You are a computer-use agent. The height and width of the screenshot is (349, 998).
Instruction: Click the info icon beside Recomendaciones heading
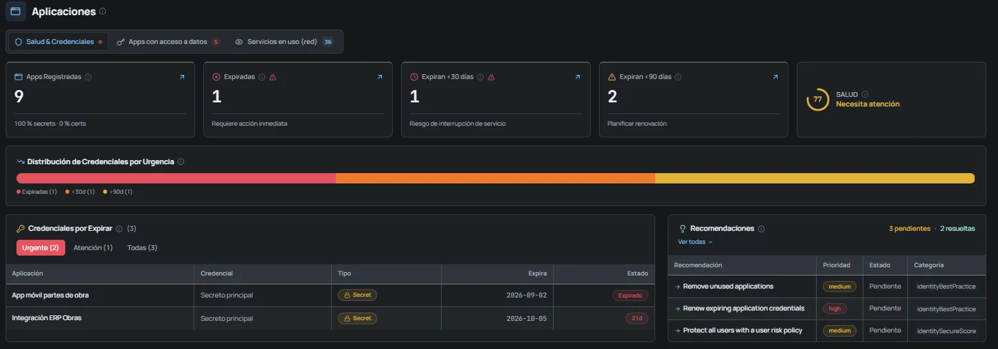pyautogui.click(x=761, y=229)
